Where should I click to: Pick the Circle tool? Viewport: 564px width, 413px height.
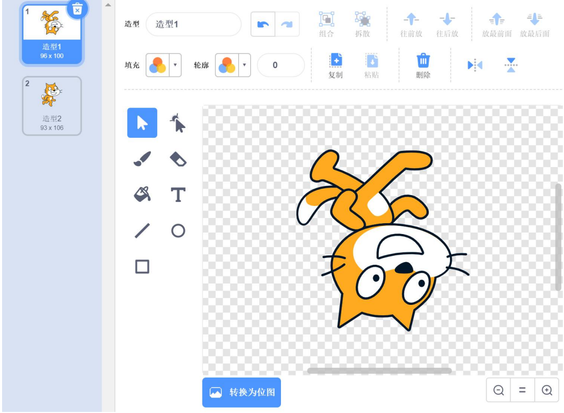pos(178,230)
